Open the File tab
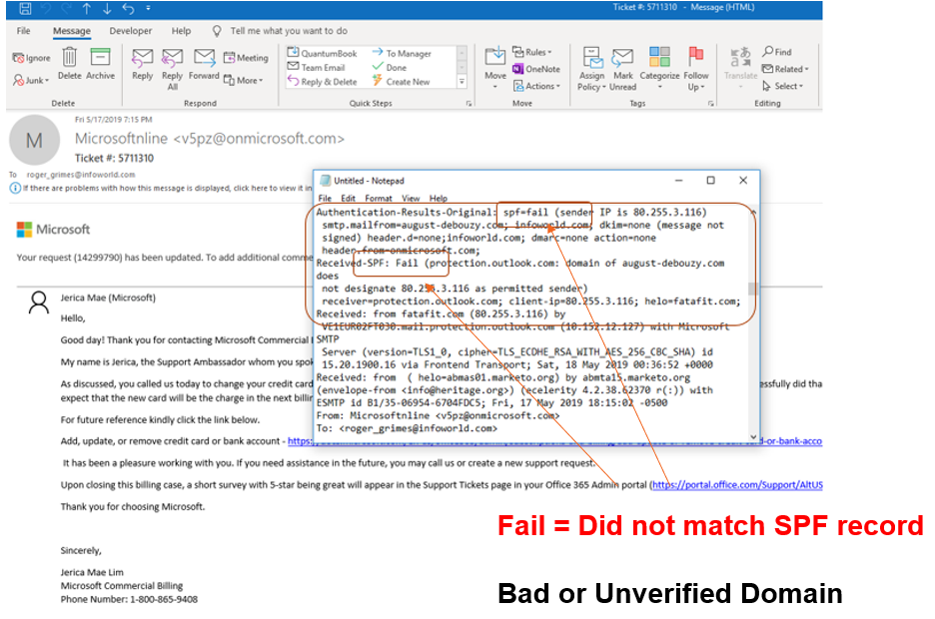The image size is (935, 619). [x=23, y=31]
